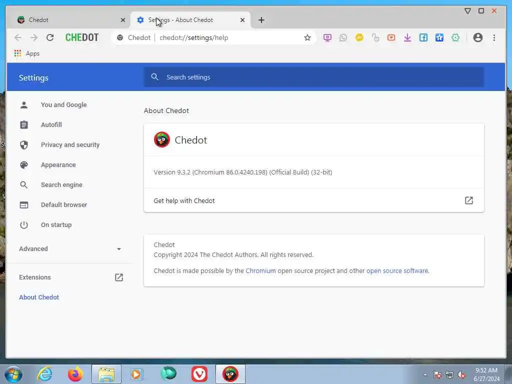Open the user profile avatar icon
Viewport: 512px width, 384px height.
[x=477, y=37]
